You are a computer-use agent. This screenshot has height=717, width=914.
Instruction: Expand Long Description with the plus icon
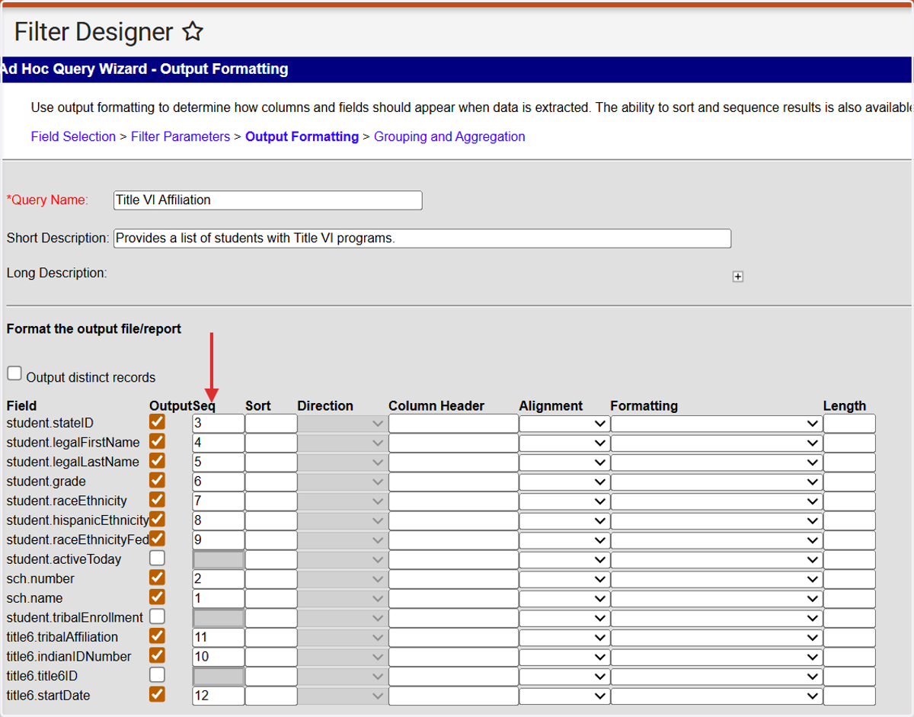[x=737, y=277]
